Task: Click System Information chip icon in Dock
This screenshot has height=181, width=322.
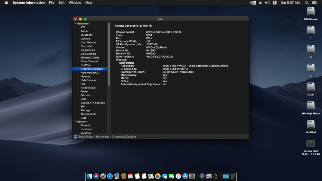Action: coord(216,176)
